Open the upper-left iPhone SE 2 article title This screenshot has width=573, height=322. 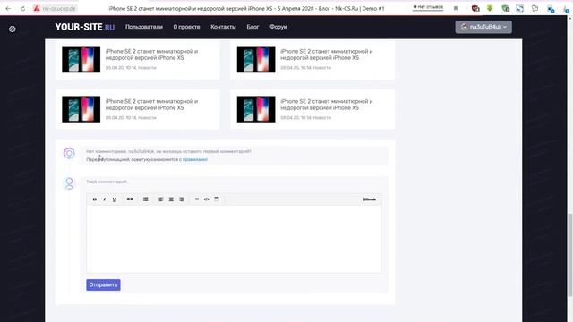[x=151, y=55]
